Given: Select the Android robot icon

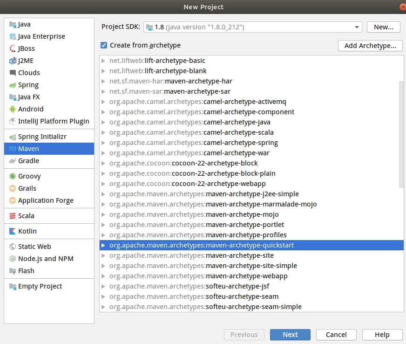Looking at the screenshot, I should pyautogui.click(x=13, y=109).
